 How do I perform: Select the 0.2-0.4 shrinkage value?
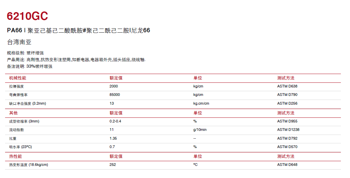point(115,121)
